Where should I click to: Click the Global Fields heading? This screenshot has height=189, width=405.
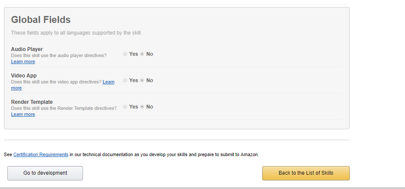[41, 19]
